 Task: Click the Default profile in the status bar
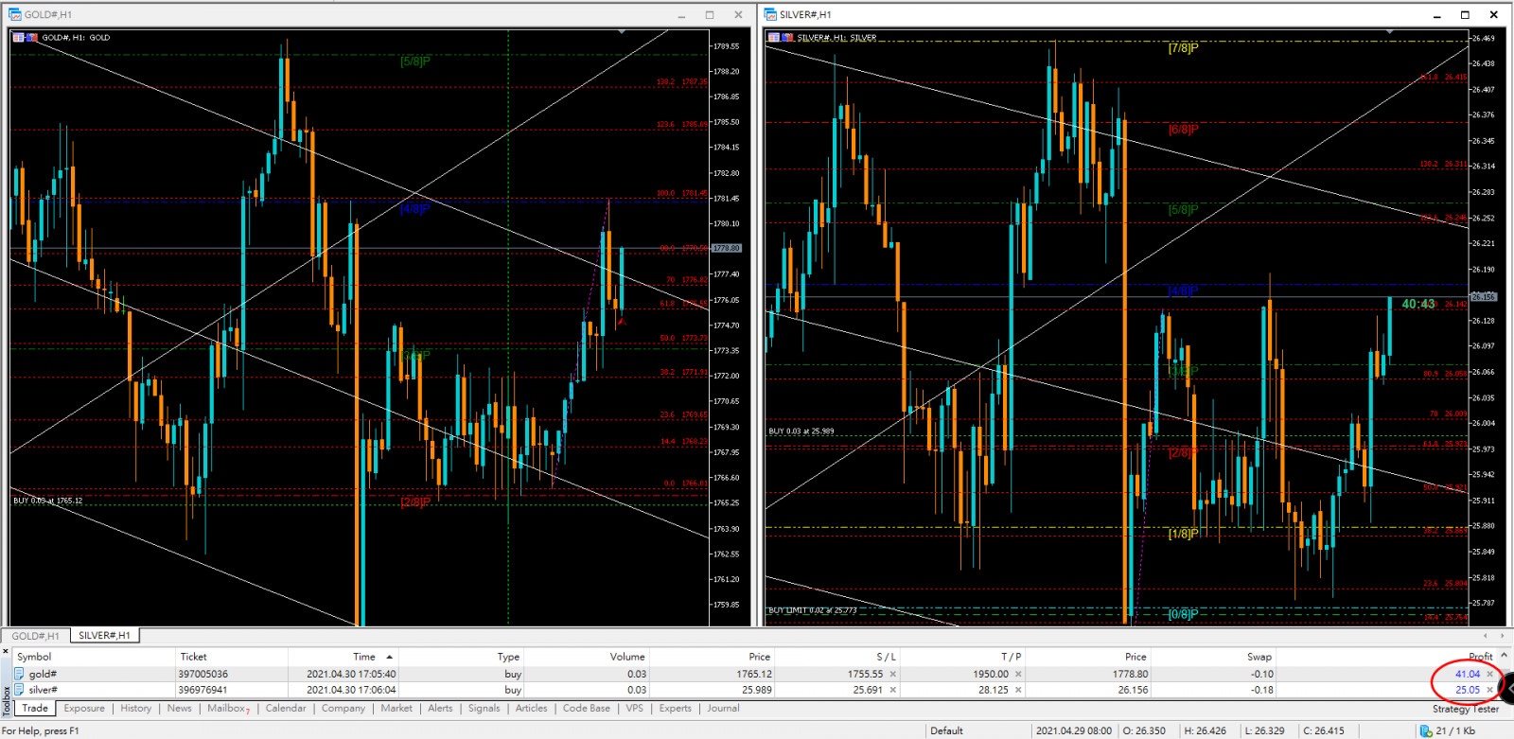click(946, 730)
